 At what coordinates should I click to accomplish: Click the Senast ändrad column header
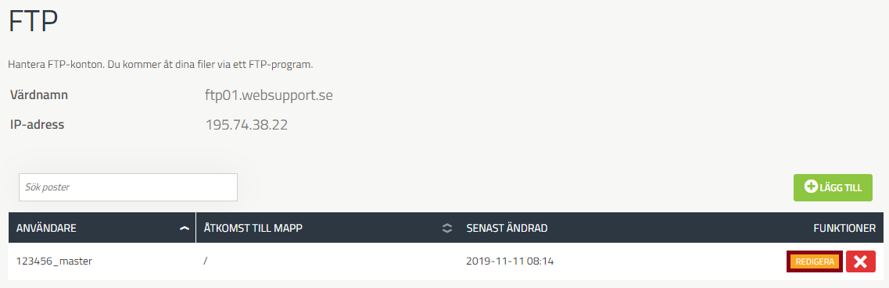tap(507, 228)
